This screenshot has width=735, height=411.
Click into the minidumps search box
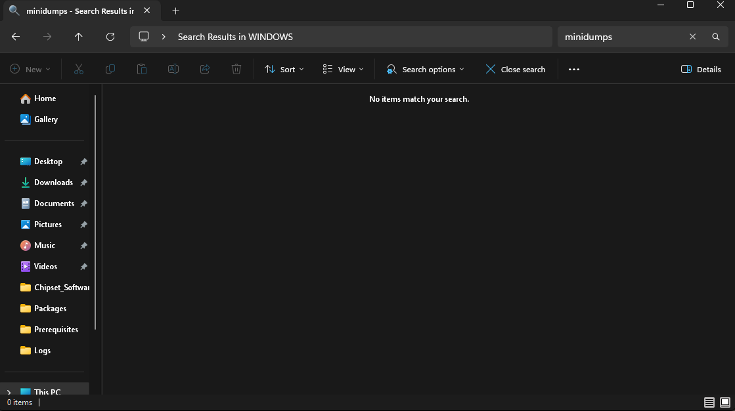[x=621, y=37]
